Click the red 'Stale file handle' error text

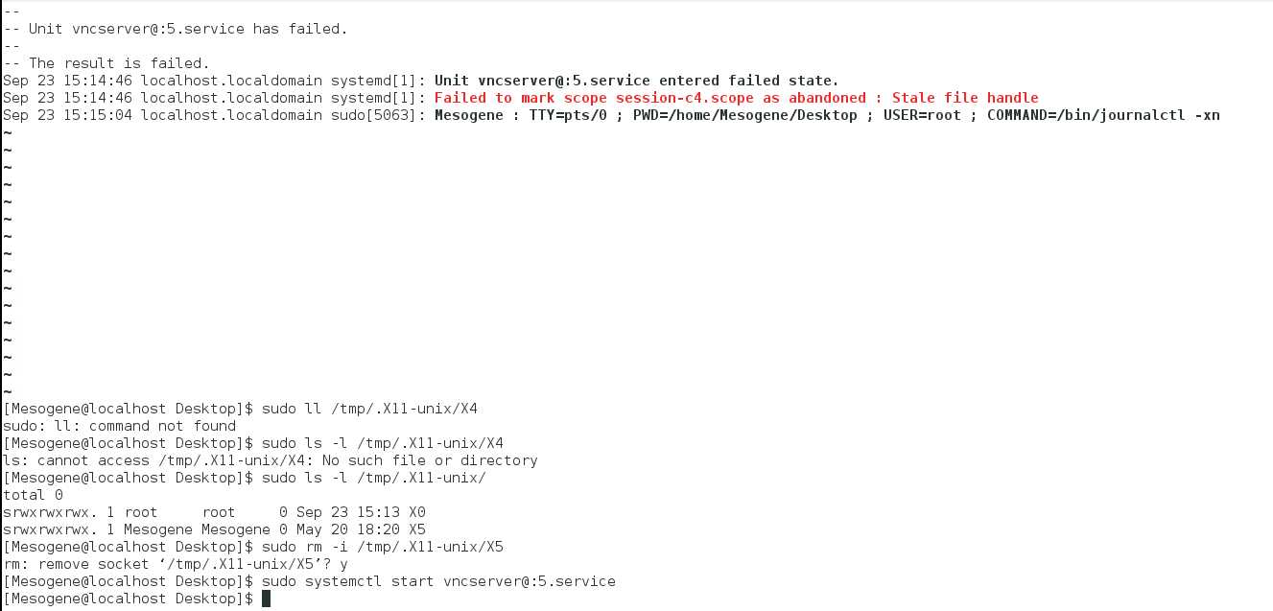pyautogui.click(x=965, y=98)
